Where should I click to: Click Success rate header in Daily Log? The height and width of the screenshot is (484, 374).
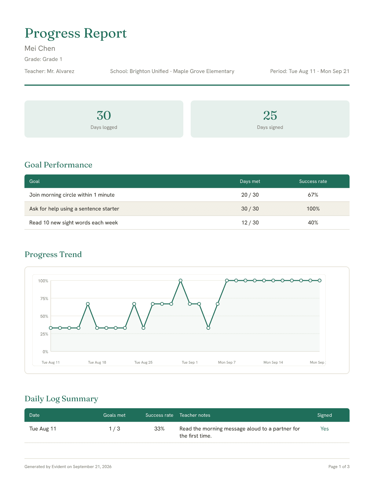point(159,415)
